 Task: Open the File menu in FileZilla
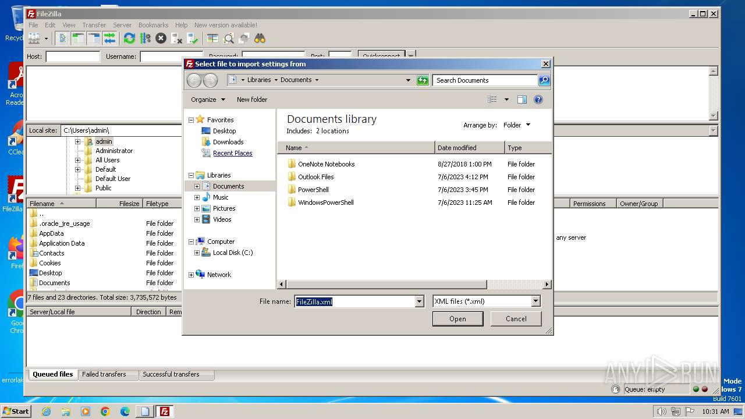(x=34, y=25)
